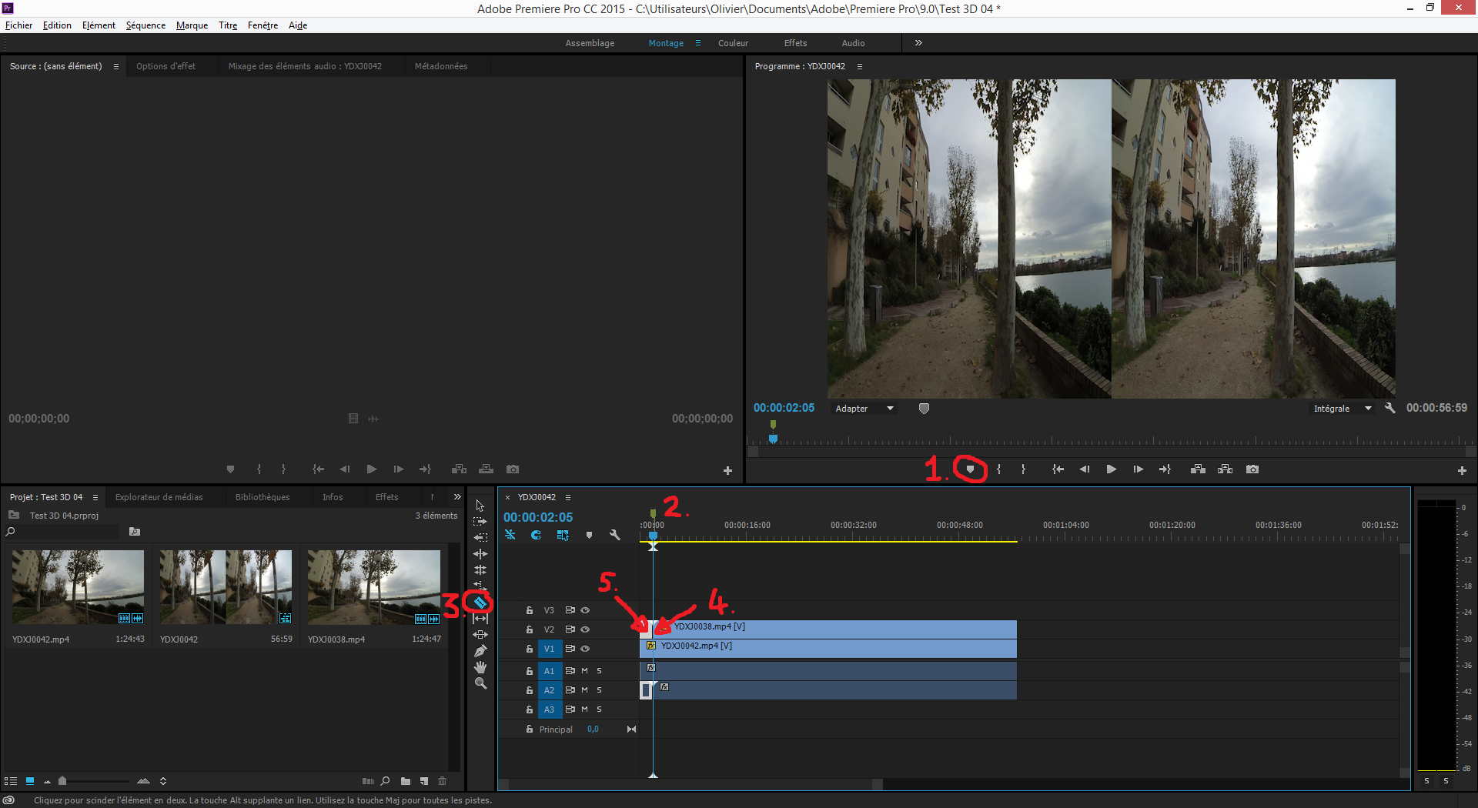The image size is (1478, 808).
Task: Play the Program monitor sequence
Action: pyautogui.click(x=1111, y=469)
